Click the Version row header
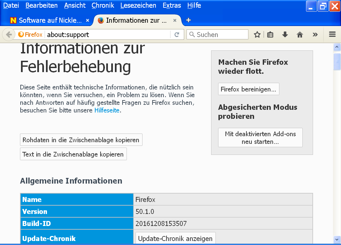 [x=77, y=211]
